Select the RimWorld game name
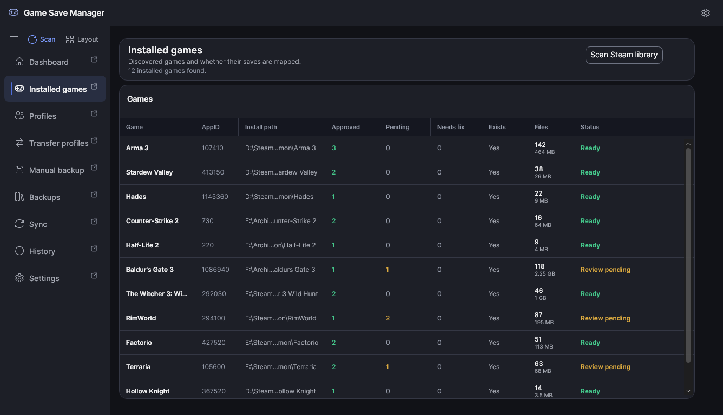 coord(141,318)
